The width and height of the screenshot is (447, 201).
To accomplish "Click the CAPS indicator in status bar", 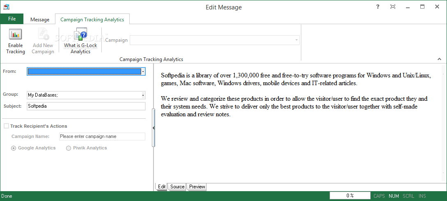I will click(379, 196).
